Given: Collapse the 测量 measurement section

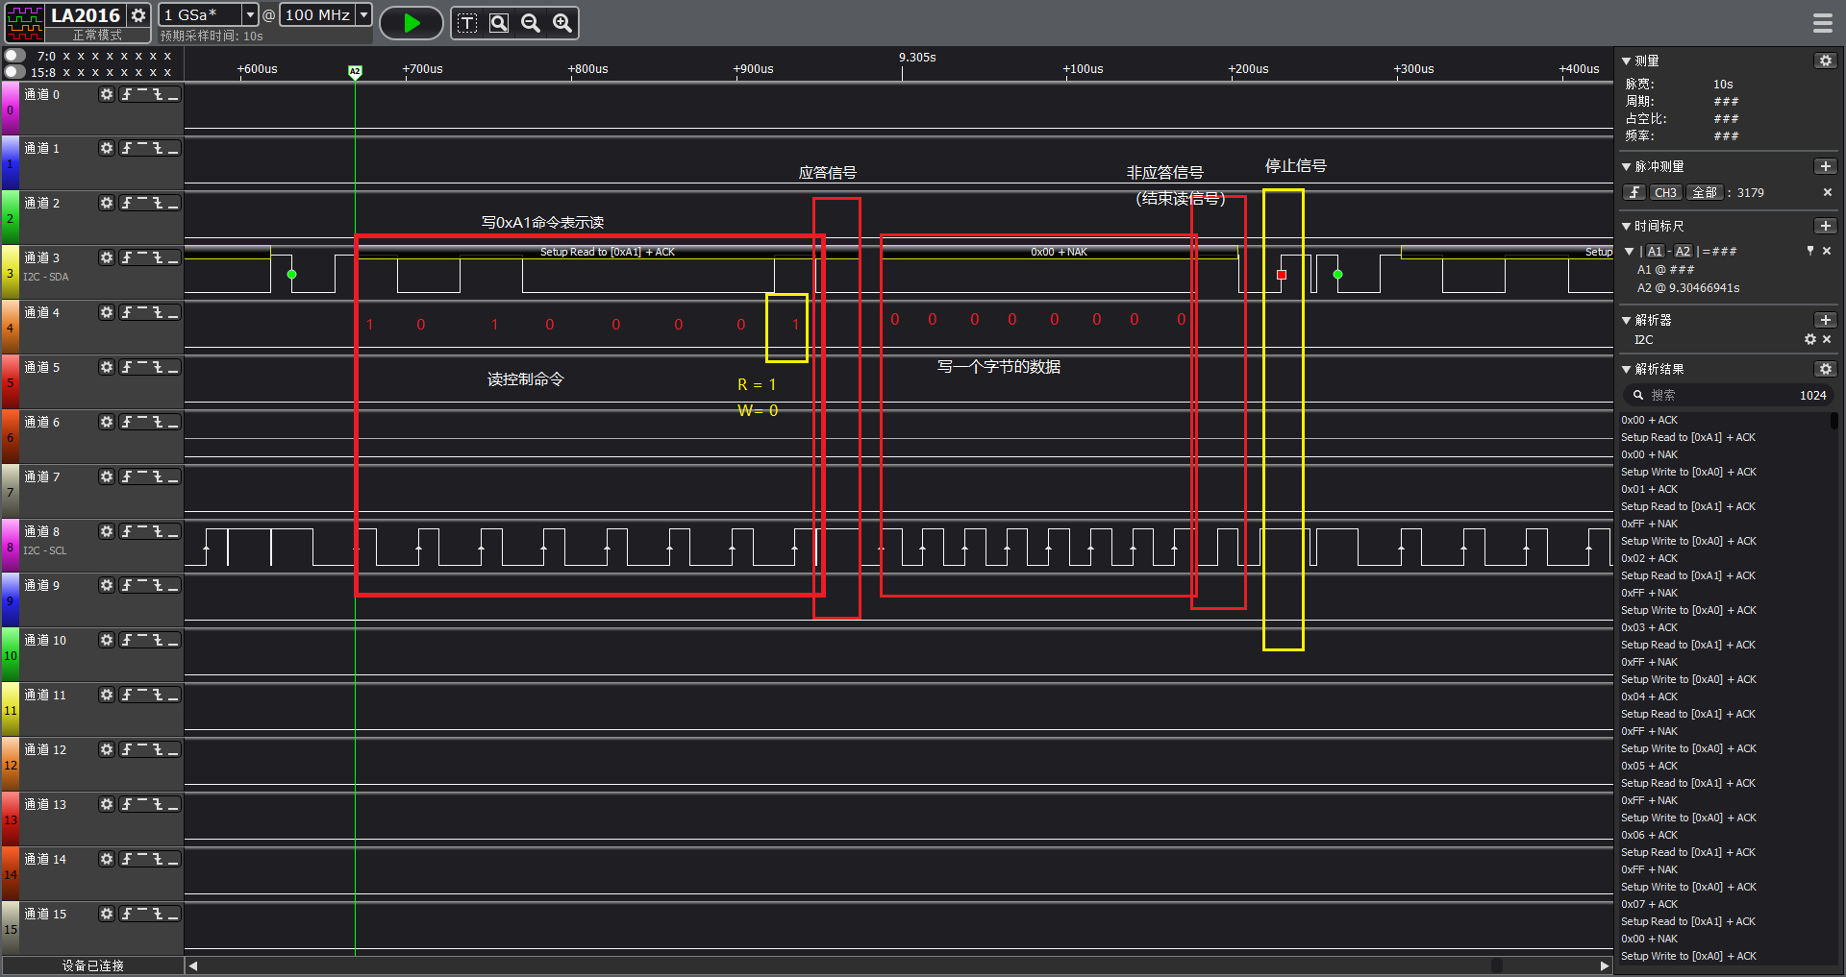Looking at the screenshot, I should click(x=1626, y=61).
